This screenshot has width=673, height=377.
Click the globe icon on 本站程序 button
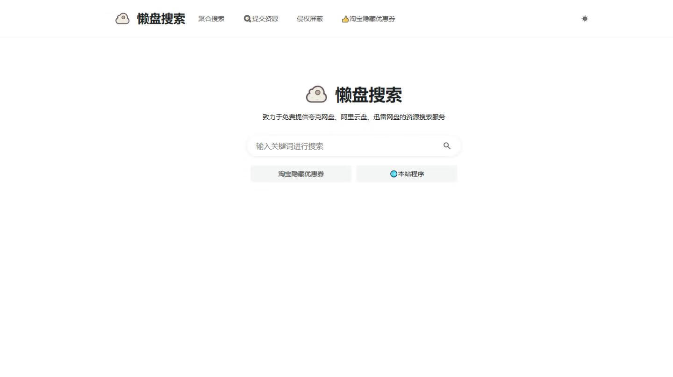[394, 174]
